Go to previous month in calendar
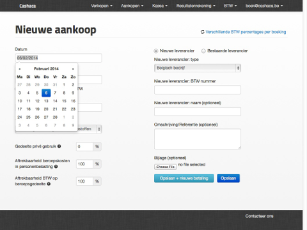The height and width of the screenshot is (230, 307). pos(20,69)
